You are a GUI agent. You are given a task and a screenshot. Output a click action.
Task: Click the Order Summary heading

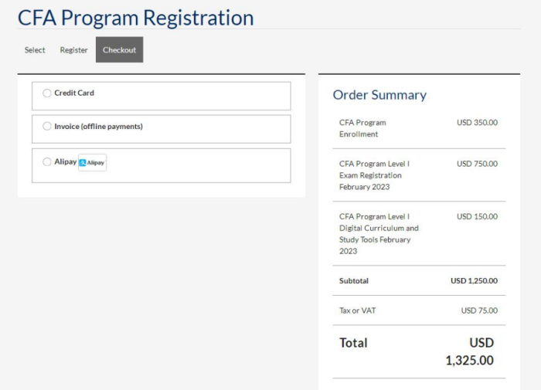click(379, 95)
